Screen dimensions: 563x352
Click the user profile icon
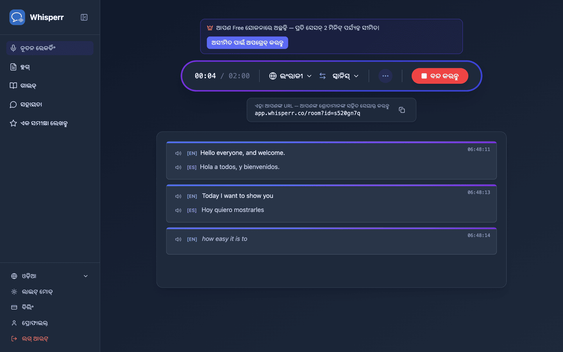tap(14, 323)
